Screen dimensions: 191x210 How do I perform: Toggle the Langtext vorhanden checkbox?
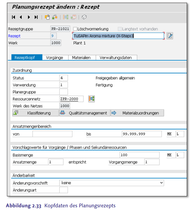click(120, 29)
